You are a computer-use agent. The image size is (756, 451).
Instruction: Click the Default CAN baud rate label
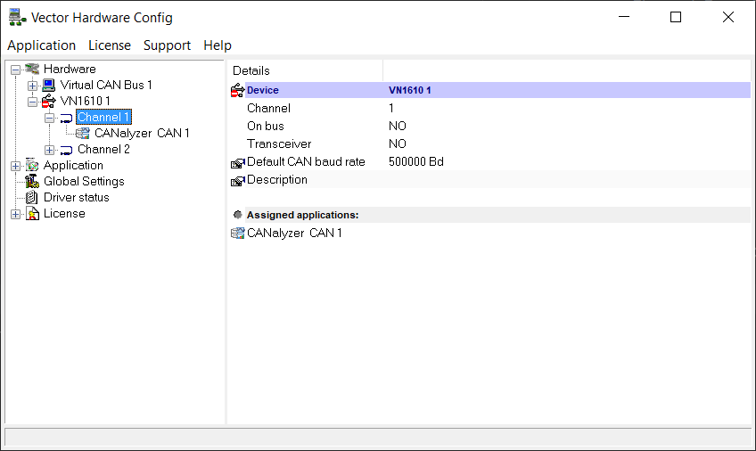pyautogui.click(x=306, y=161)
